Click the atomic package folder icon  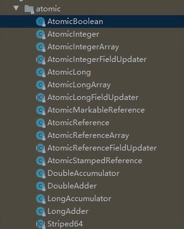coord(29,9)
